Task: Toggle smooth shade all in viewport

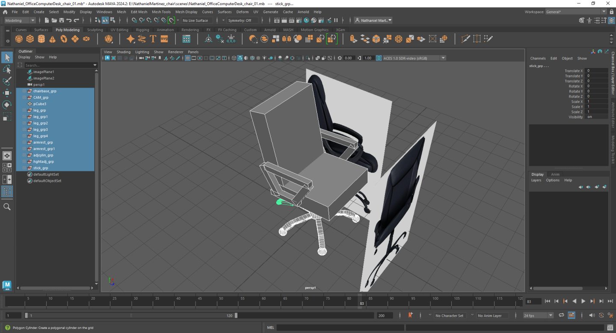Action: coord(240,58)
